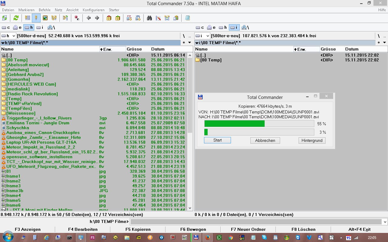This screenshot has height=242, width=388.
Task: Toggle the full file details view icon
Action: 36,18
